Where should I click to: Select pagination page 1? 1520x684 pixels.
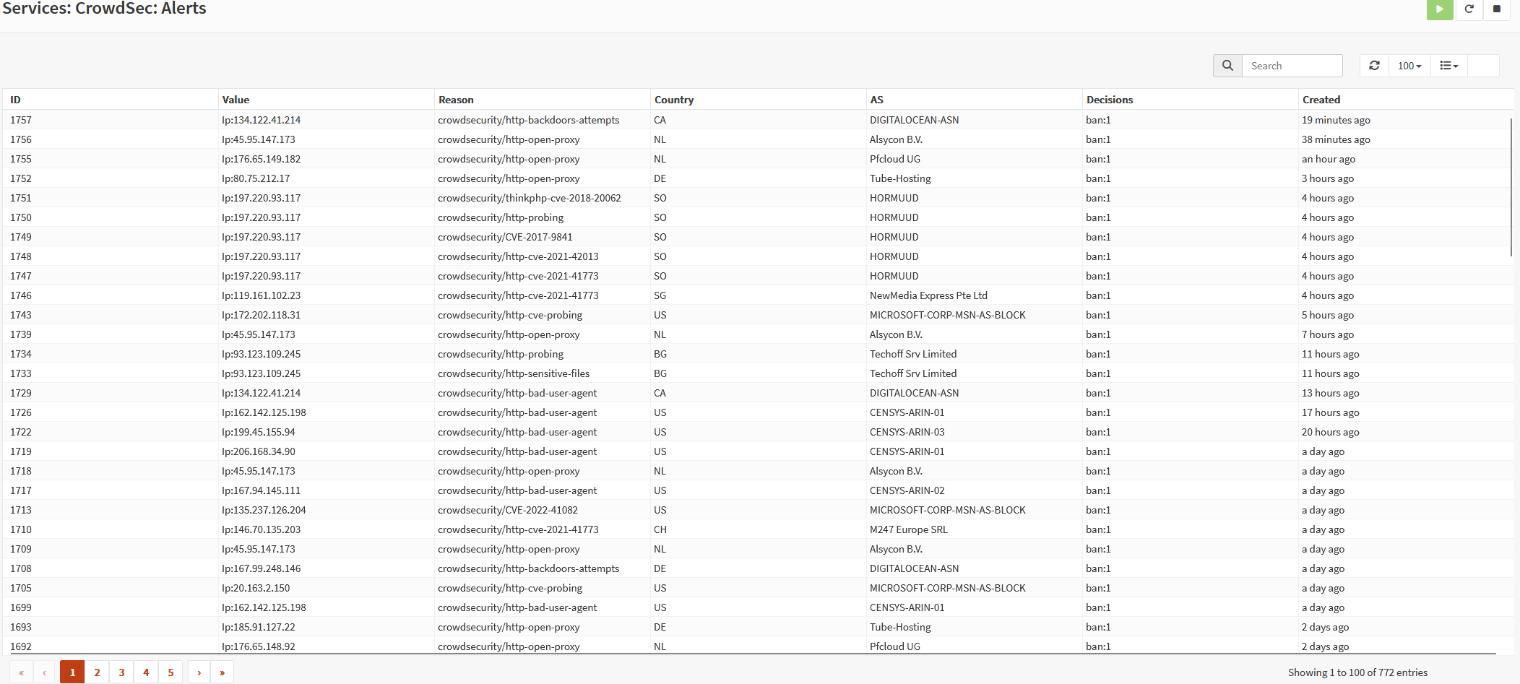[72, 672]
